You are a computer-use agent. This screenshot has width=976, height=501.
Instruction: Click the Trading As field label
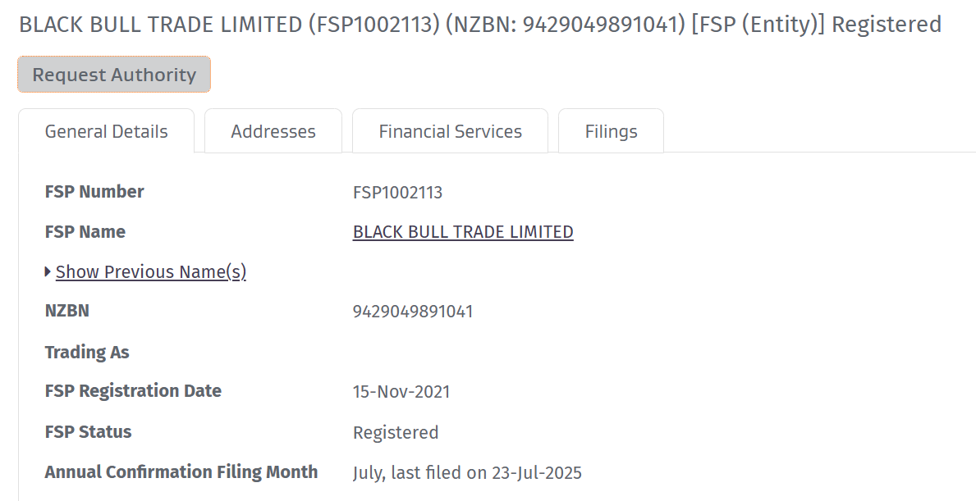click(x=87, y=353)
